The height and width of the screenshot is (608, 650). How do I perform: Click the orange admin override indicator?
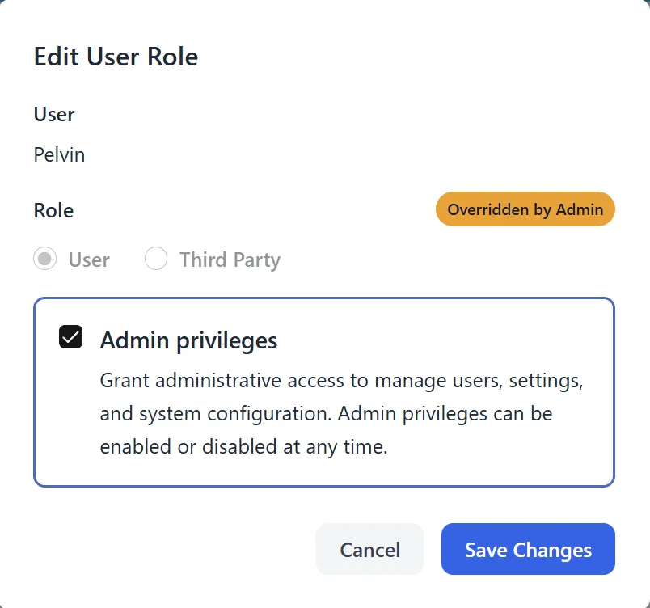click(x=525, y=209)
